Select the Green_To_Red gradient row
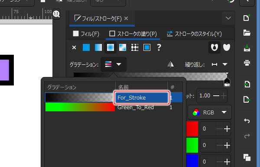The width and height of the screenshot is (260, 167). 114,107
